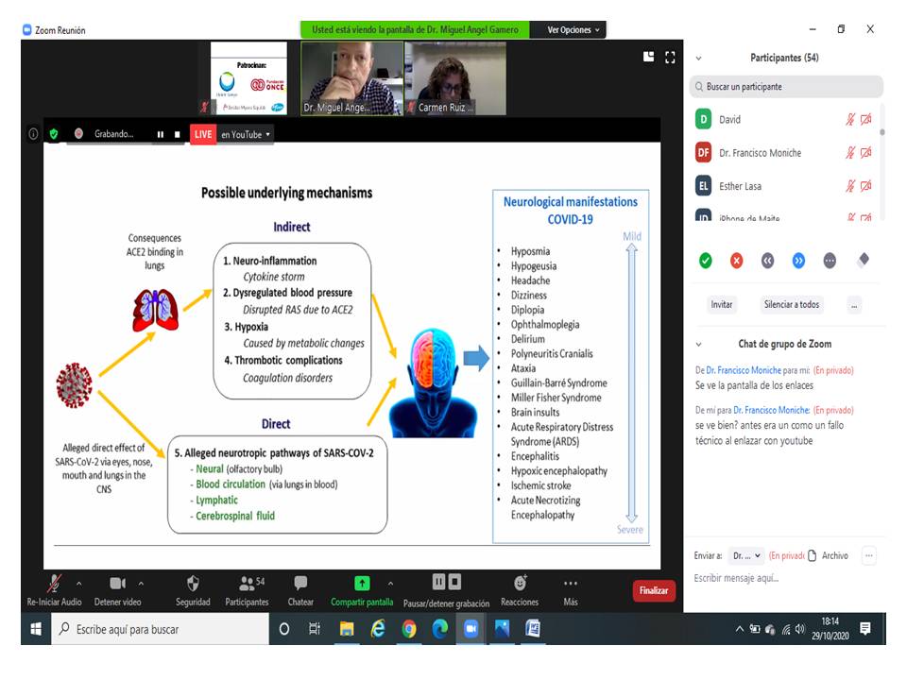Click the red Finalizar button
The height and width of the screenshot is (680, 907).
(x=654, y=591)
